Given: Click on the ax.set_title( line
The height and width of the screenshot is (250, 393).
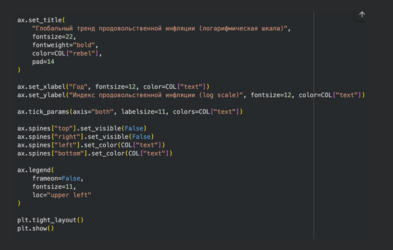Looking at the screenshot, I should (41, 20).
